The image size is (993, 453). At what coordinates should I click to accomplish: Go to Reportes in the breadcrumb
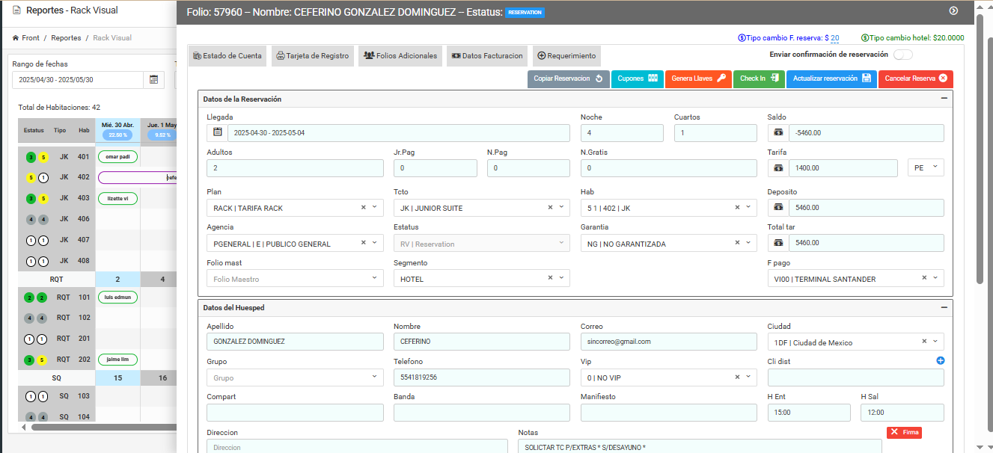coord(66,37)
